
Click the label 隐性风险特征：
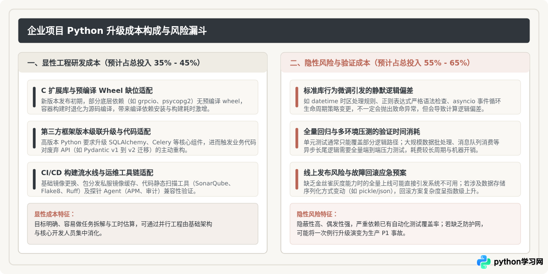point(317,214)
